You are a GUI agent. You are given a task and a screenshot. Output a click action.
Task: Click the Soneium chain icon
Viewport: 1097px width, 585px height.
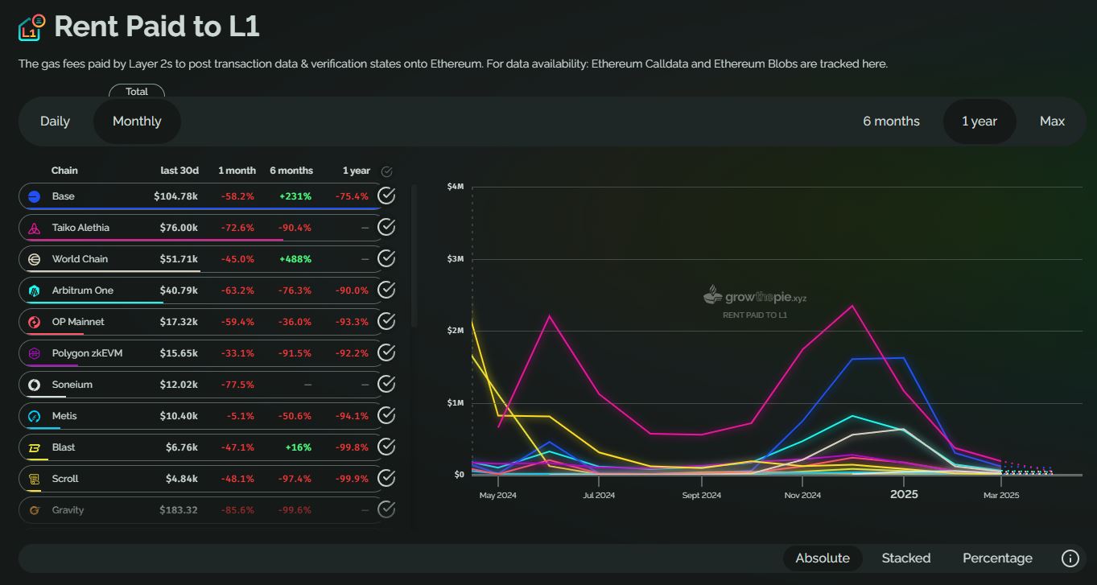33,384
